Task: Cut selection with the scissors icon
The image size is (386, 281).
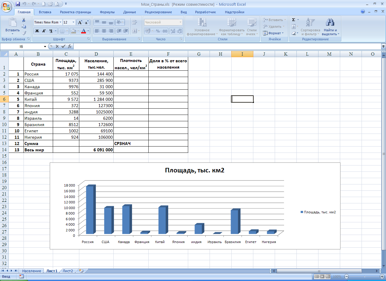Action: click(x=24, y=20)
